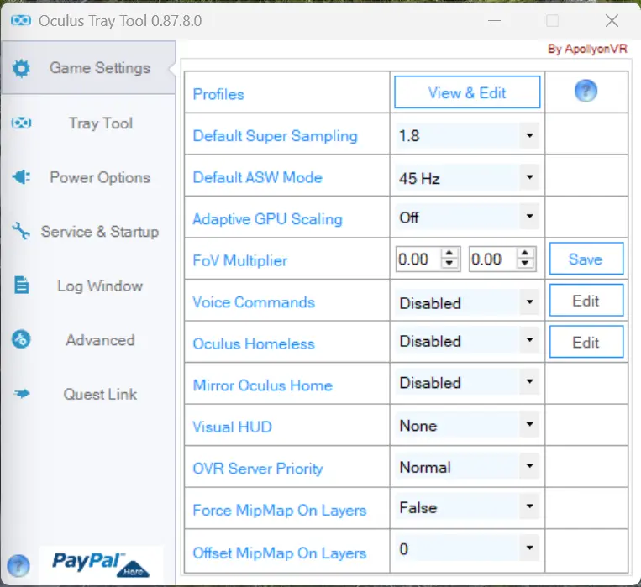Click the Default ASW Mode label
641x587 pixels.
(x=257, y=177)
